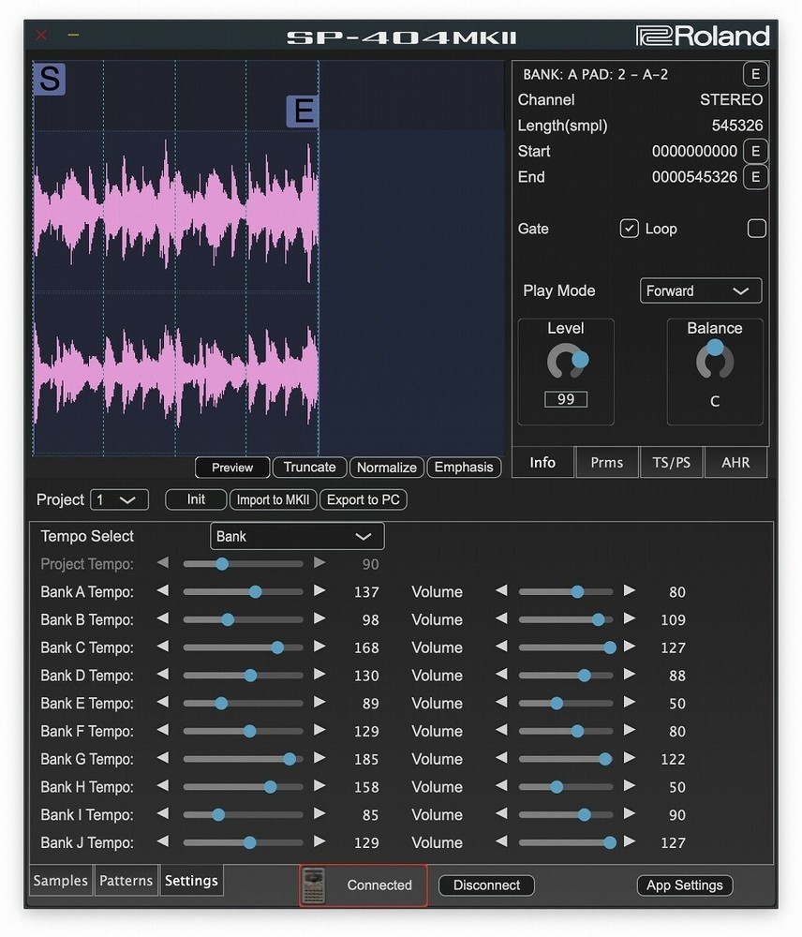Enable the Loop checkbox
Screen dimensions: 802x937
point(756,229)
